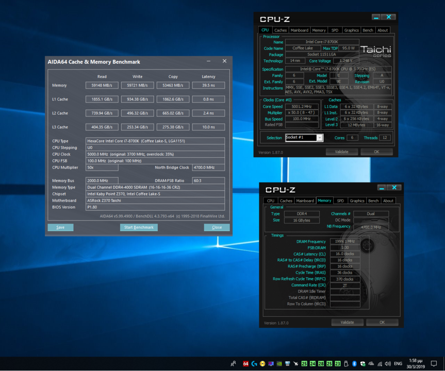Viewport: 445px width, 371px height.
Task: Open Socket #1 selection dropdown in CPU-Z
Action: [304, 138]
